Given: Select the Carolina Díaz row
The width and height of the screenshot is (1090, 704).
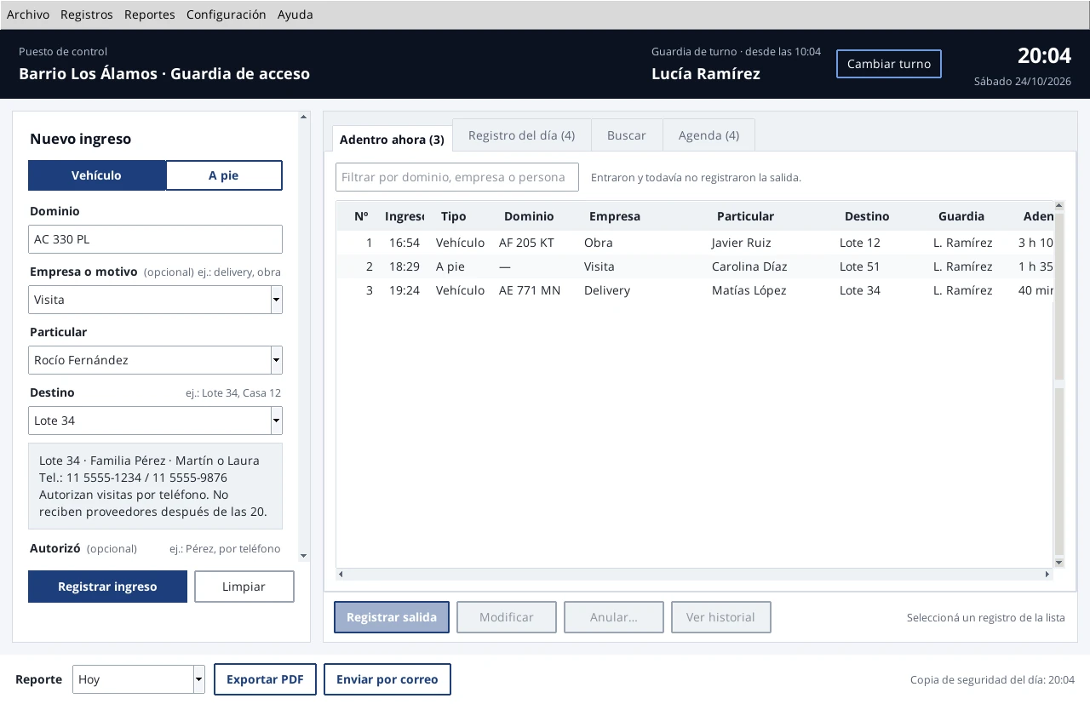Looking at the screenshot, I should coord(695,266).
